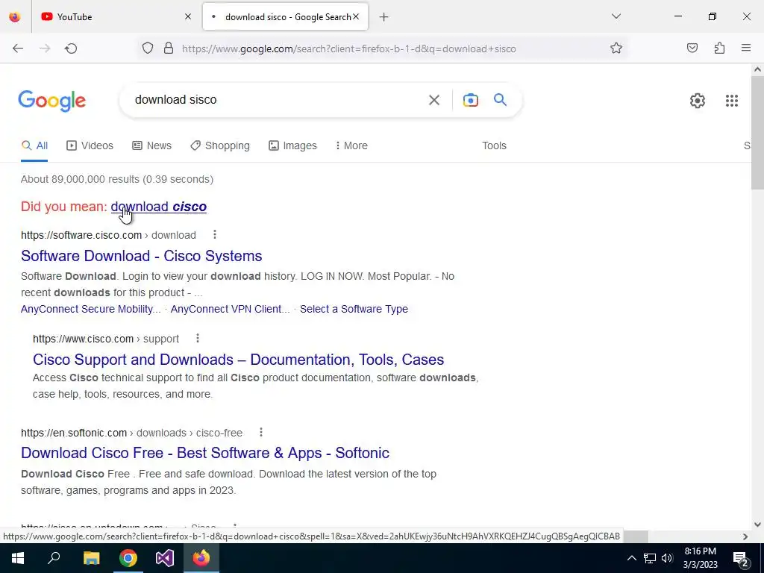The height and width of the screenshot is (573, 764).
Task: List all tabs dropdown arrow
Action: [616, 16]
